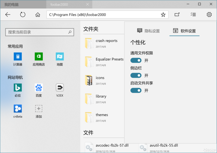The height and width of the screenshot is (153, 217).
Task: Click the 文件 section heading
Action: (88, 133)
